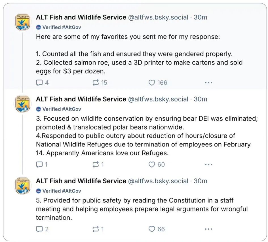This screenshot has width=268, height=242.
Task: Click the avatar on the second post
Action: [23, 104]
